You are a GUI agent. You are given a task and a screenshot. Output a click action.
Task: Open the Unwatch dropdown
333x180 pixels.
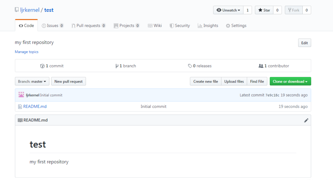click(228, 10)
